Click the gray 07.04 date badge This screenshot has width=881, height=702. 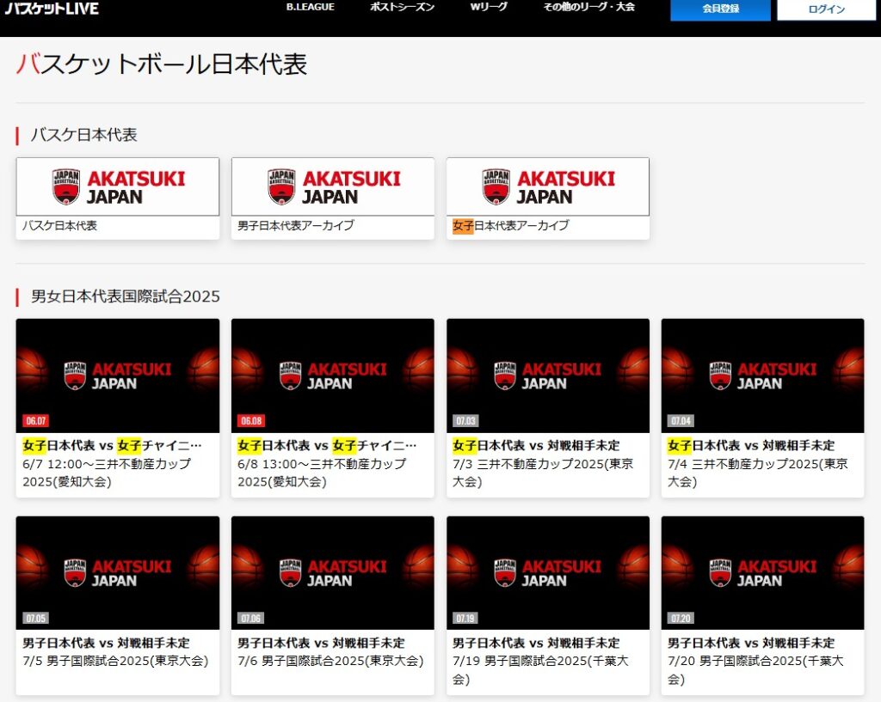click(x=681, y=421)
